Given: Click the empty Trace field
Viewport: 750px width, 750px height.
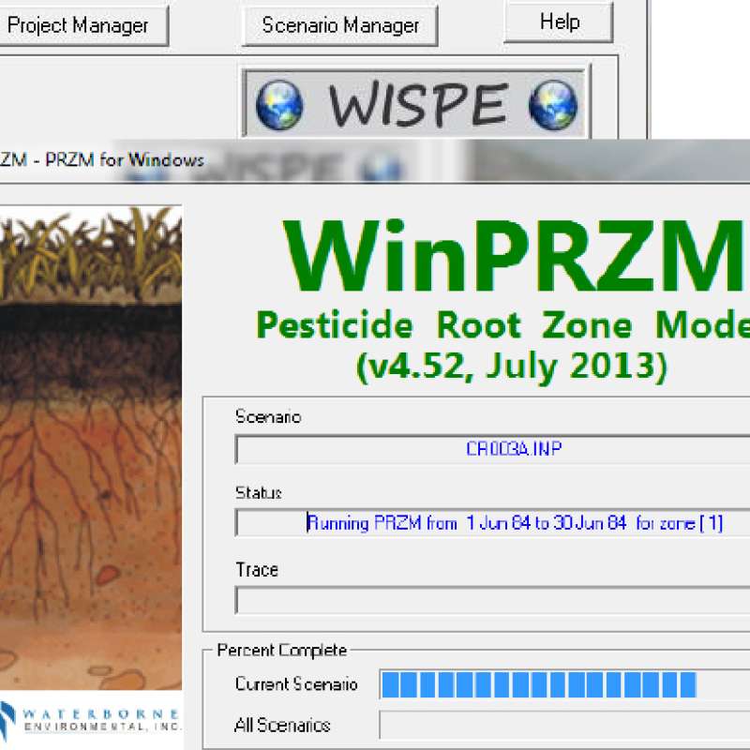Looking at the screenshot, I should [x=493, y=600].
